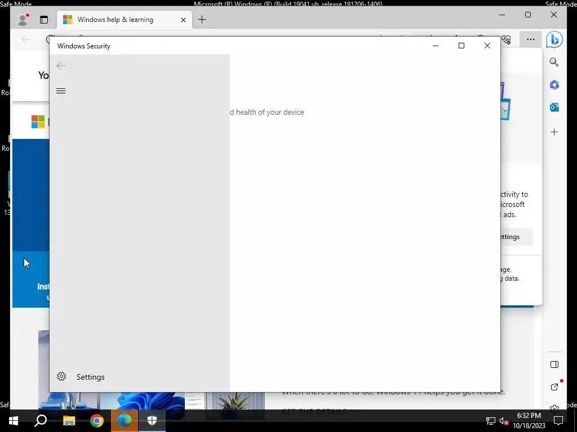Select the Settings label in Windows Security
577x432 pixels.
(x=91, y=377)
